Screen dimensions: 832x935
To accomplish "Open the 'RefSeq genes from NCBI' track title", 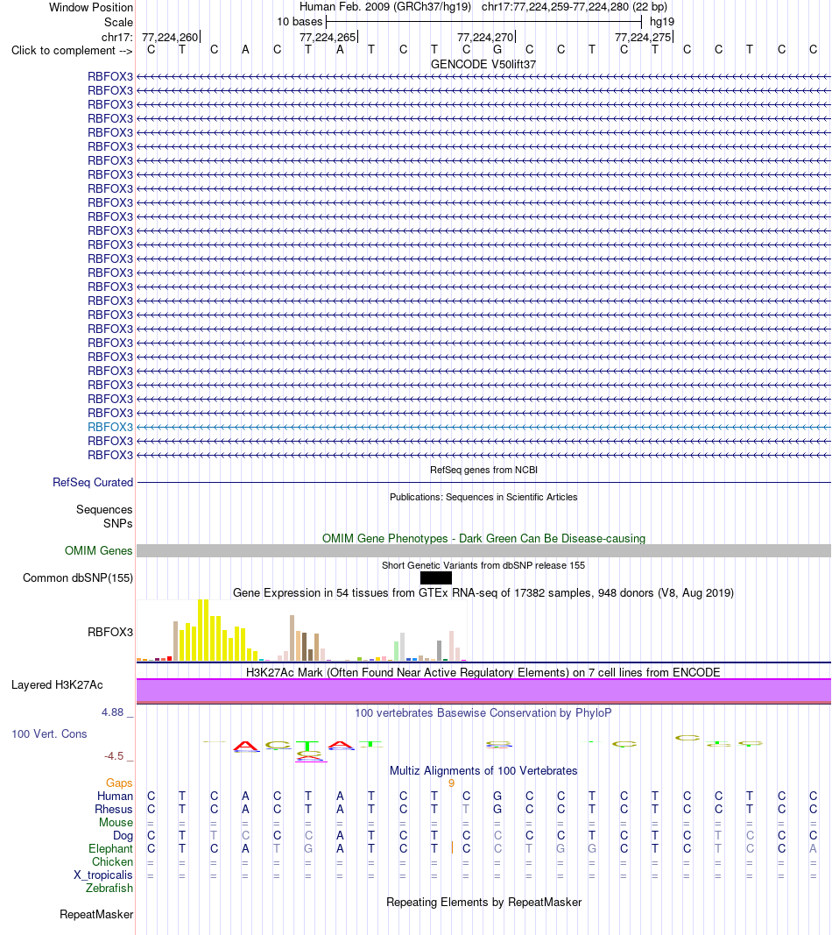I will [483, 470].
